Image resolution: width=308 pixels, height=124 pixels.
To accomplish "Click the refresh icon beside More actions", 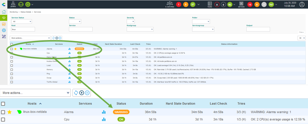I will (53, 38).
